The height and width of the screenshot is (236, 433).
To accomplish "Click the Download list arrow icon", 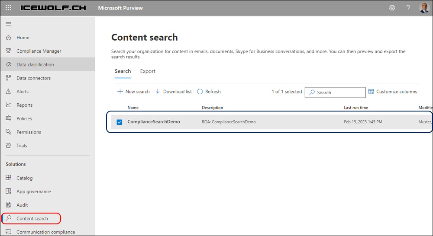I will pos(158,92).
